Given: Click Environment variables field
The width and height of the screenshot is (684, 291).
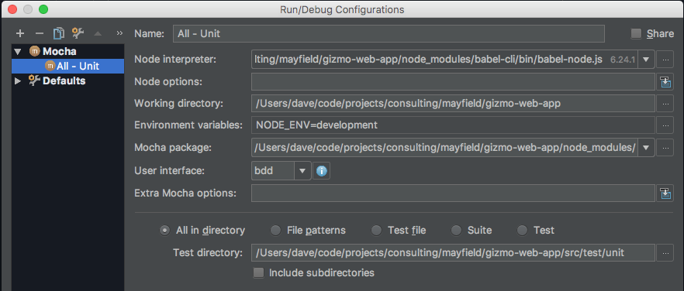Looking at the screenshot, I should (x=453, y=126).
